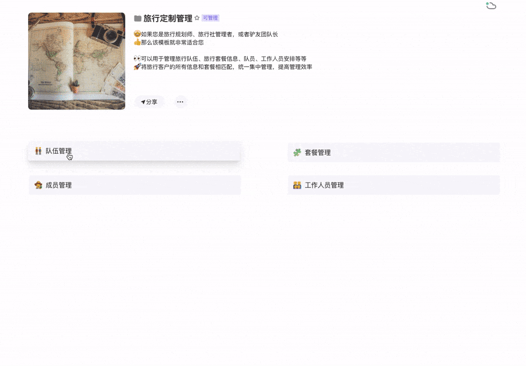Click the paper plane icon inside the share button
The width and height of the screenshot is (526, 366).
pos(143,102)
